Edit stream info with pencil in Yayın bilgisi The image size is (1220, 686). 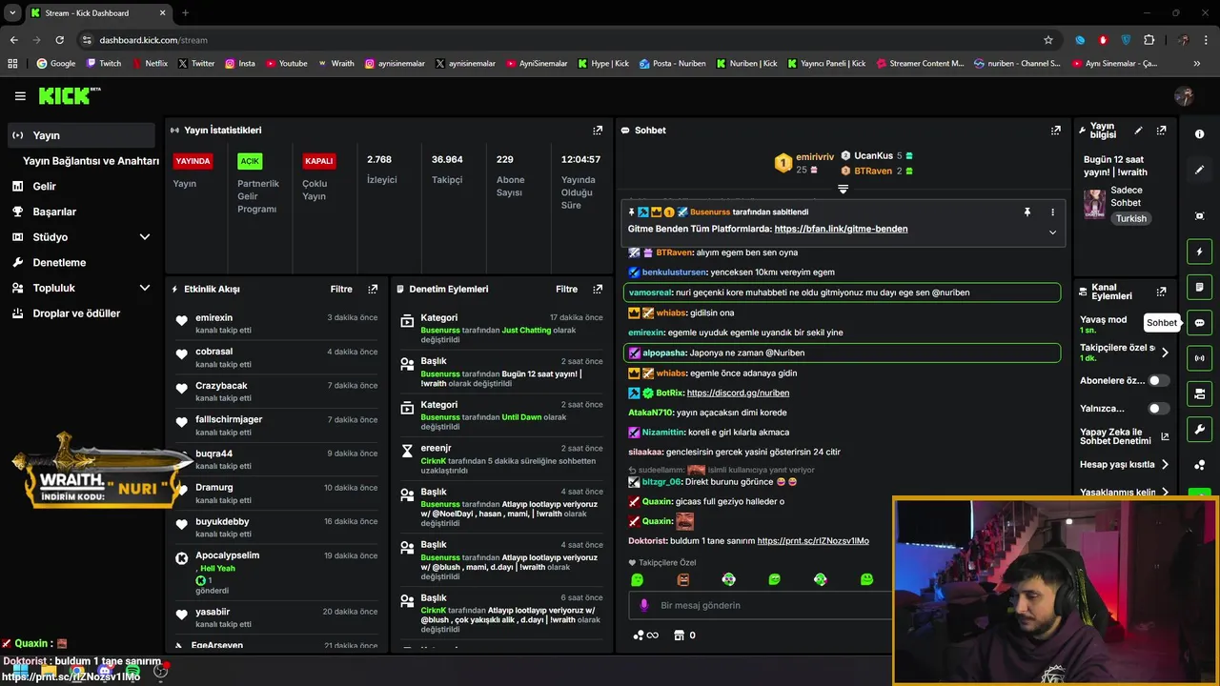(1138, 131)
